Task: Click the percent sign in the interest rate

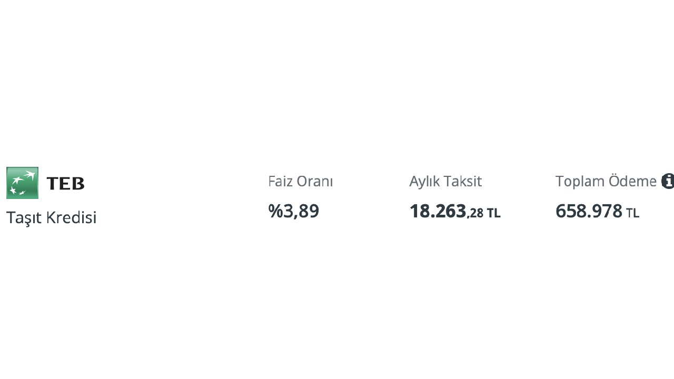Action: coord(275,211)
